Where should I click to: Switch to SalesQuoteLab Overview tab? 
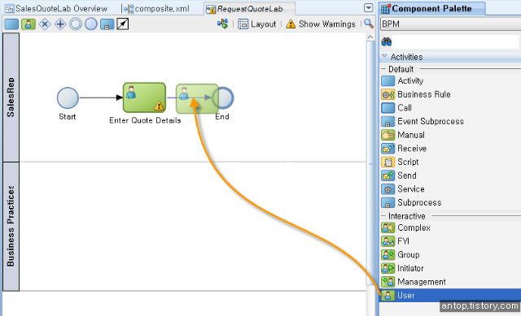56,9
